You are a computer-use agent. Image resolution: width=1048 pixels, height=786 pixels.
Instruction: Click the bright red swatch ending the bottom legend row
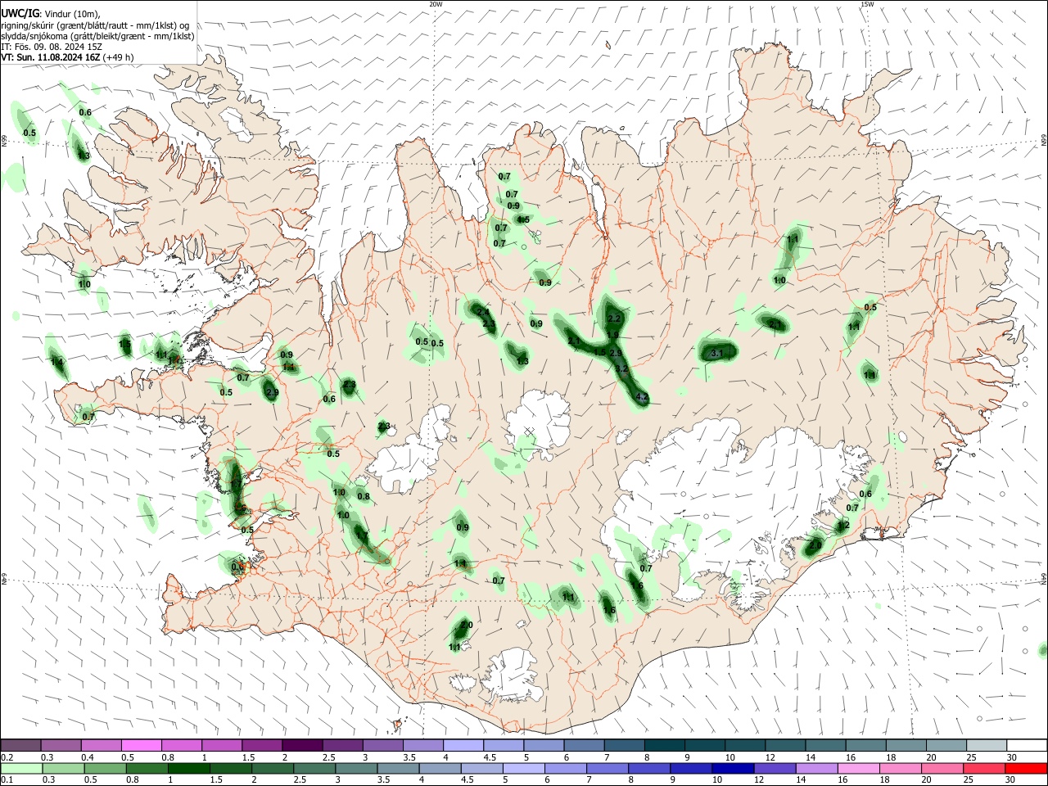coord(1026,769)
